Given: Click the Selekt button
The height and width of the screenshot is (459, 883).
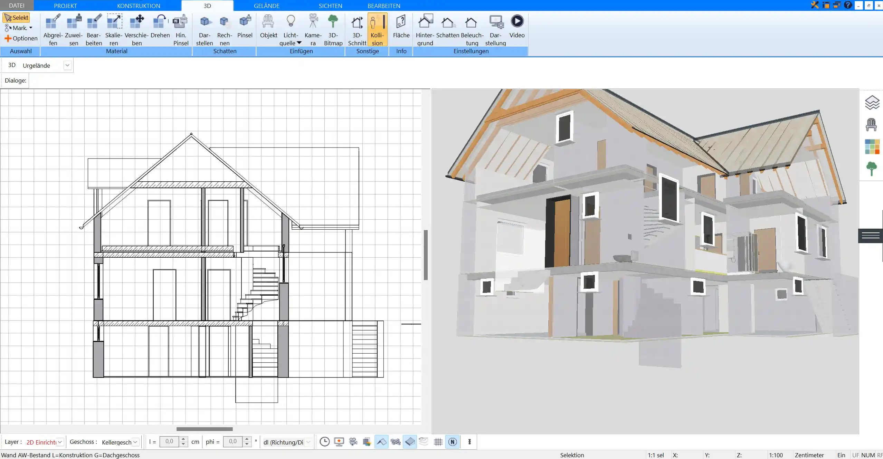Looking at the screenshot, I should 16,18.
